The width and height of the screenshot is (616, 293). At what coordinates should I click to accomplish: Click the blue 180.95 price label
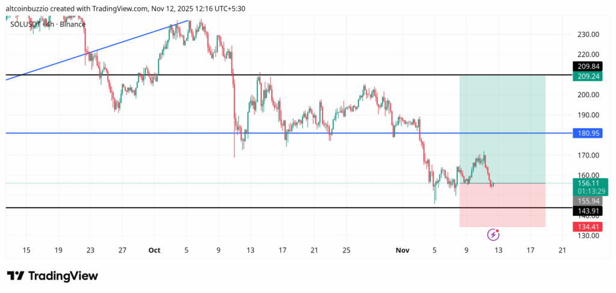coord(589,133)
